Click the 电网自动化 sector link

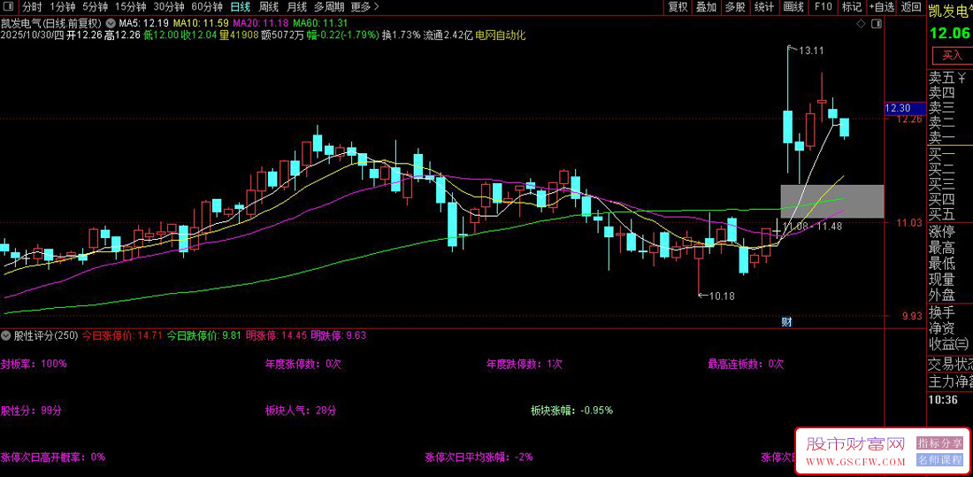coord(500,35)
